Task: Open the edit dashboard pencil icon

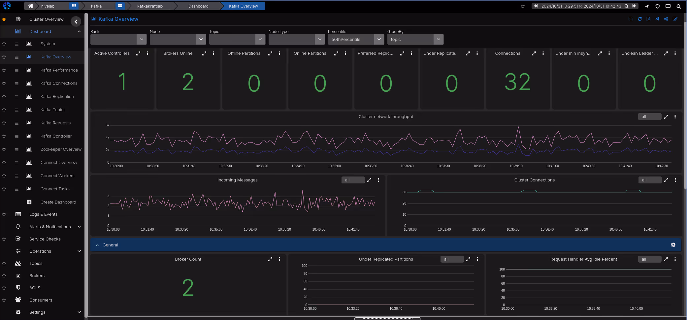Action: [x=675, y=19]
